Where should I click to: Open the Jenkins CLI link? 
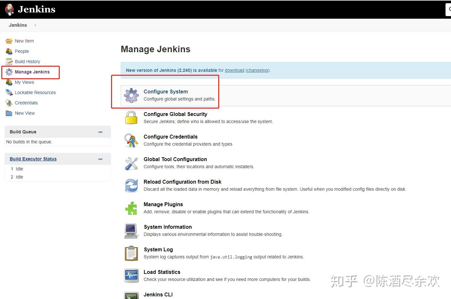[x=158, y=294]
